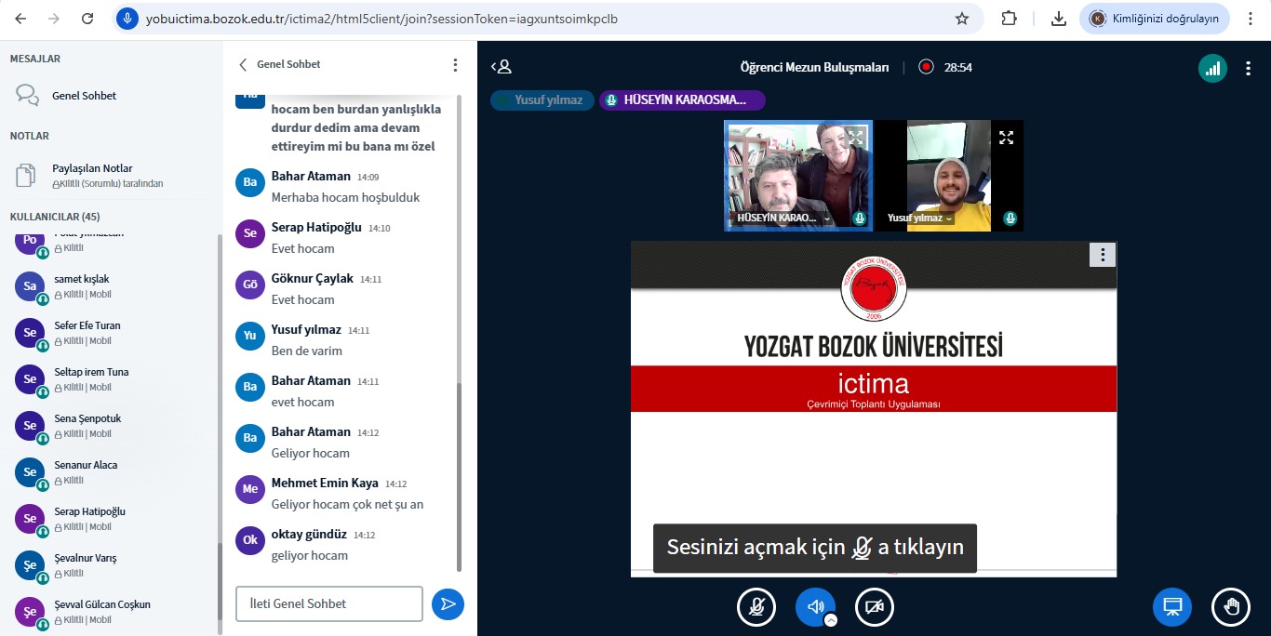Select HÜSEYİN KARAOSMA talking indicator pill
Viewport: 1271px width, 636px height.
(x=682, y=100)
